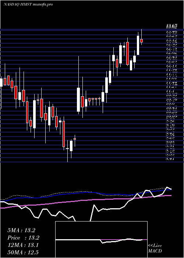This screenshot has width=184, height=258.
Task: Click the lowest-wick doji candle near 8.41
Action: pos(67,149)
